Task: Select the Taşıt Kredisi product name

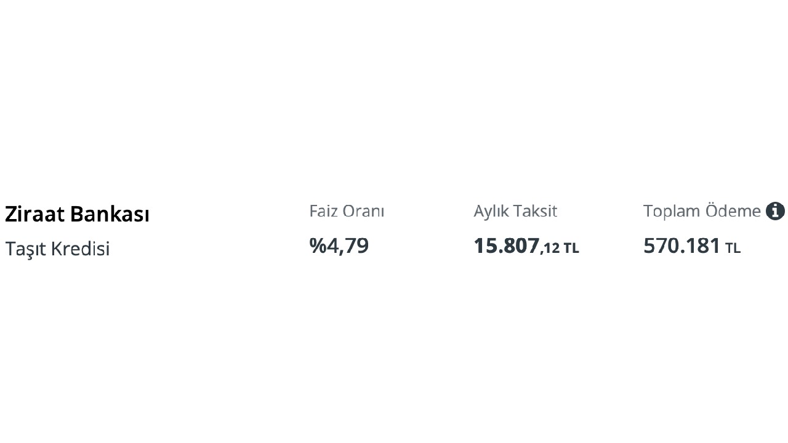Action: 57,249
